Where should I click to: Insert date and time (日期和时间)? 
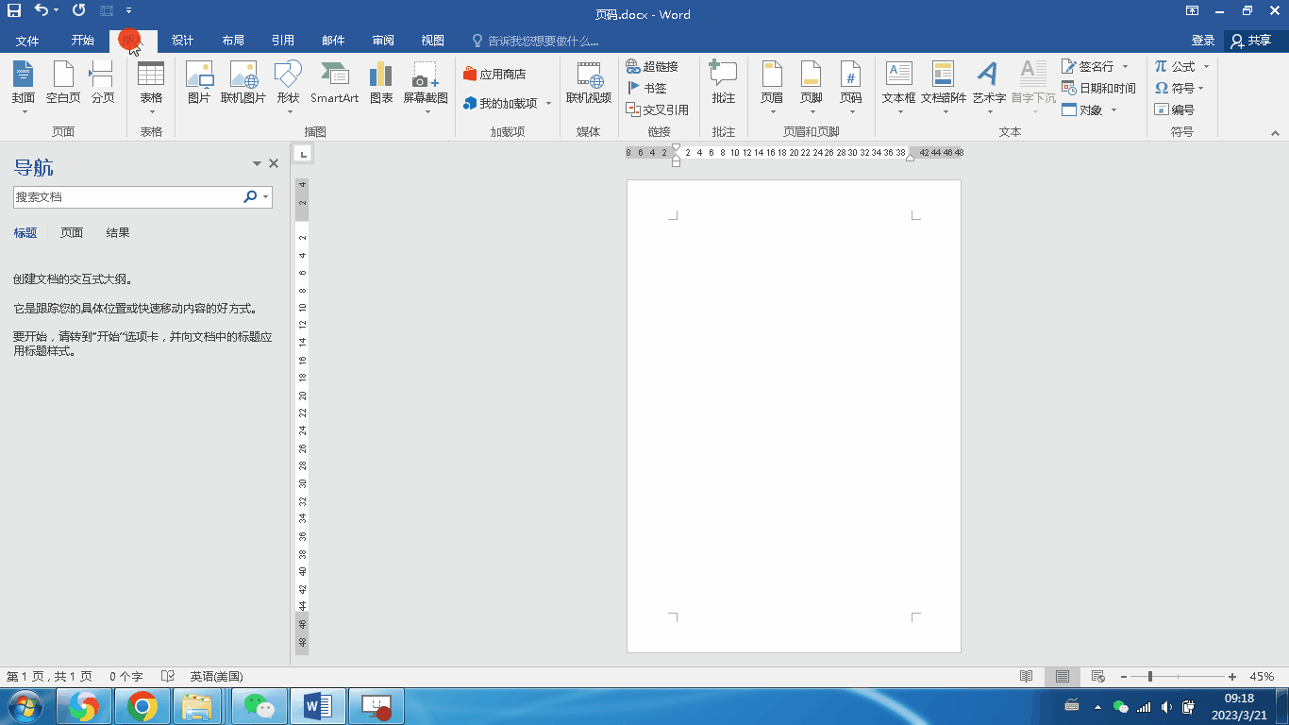1098,88
